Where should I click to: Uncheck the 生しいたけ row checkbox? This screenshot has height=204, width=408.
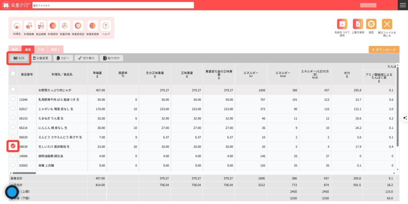point(13,146)
